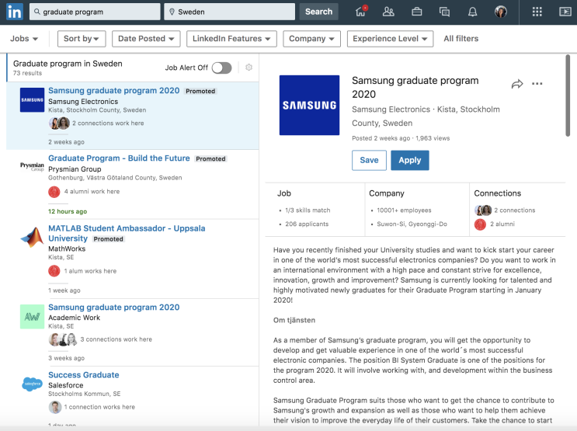
Task: Open the LinkedIn Home icon
Action: coord(360,12)
